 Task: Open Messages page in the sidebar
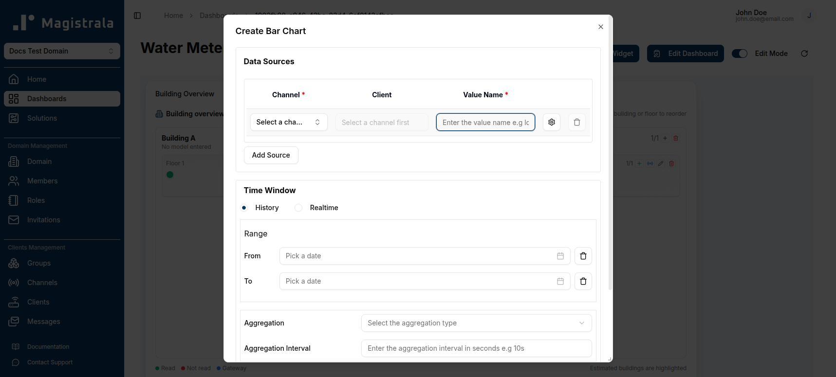point(62,322)
